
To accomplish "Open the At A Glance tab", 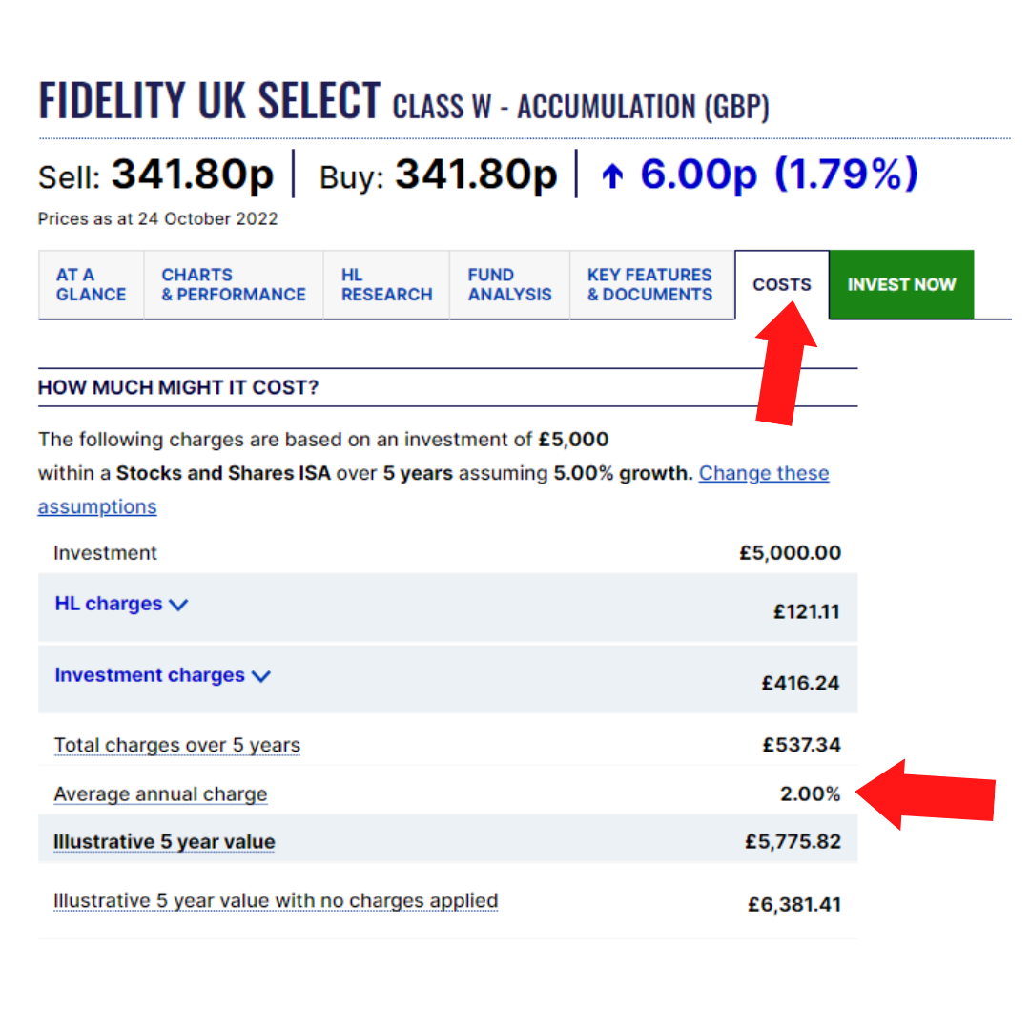I will (91, 284).
